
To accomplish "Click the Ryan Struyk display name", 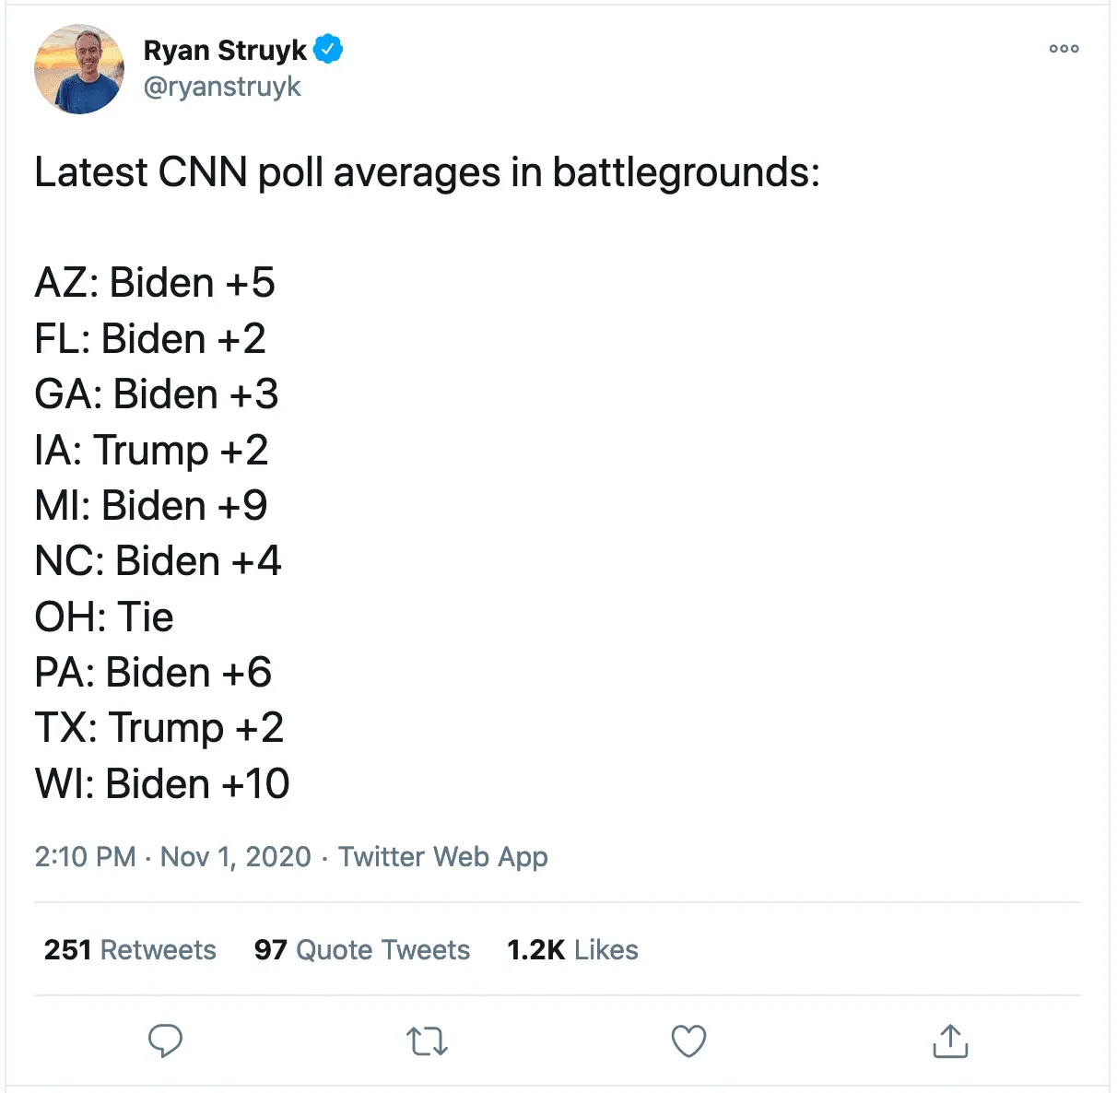I will [x=225, y=50].
